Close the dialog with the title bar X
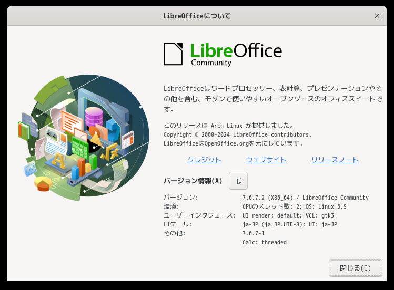Screen dimensions: 394x290 point(377,16)
